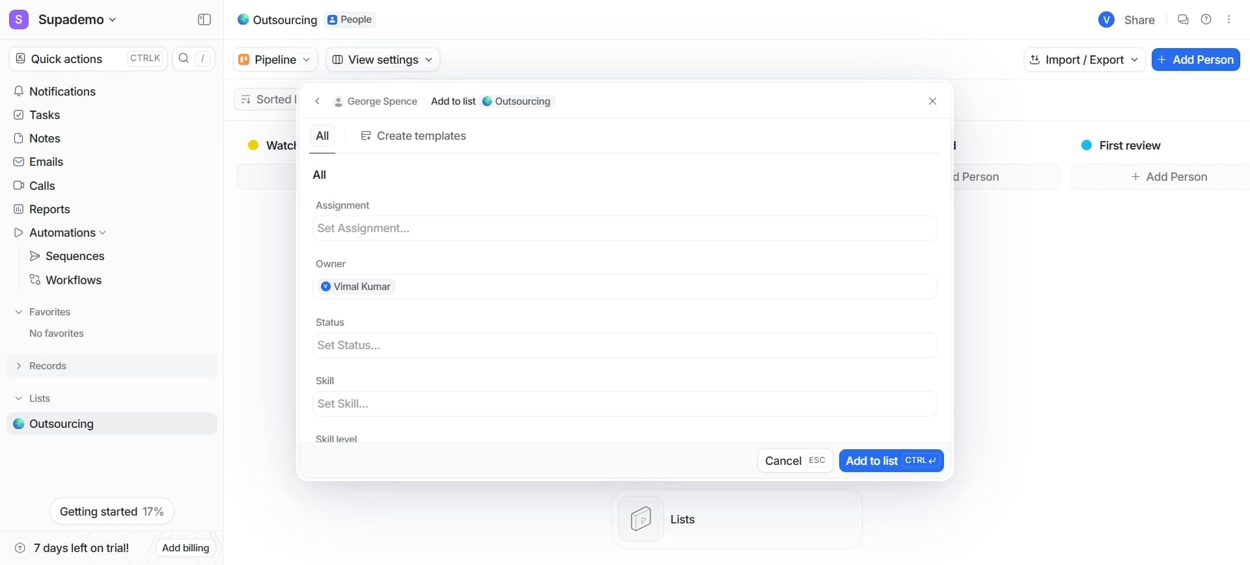This screenshot has height=565, width=1250.
Task: Open the Pipeline view dropdown
Action: [275, 59]
